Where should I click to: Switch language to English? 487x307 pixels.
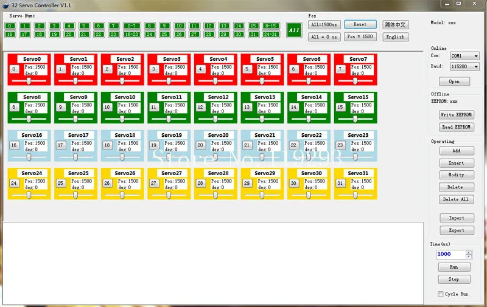point(395,37)
